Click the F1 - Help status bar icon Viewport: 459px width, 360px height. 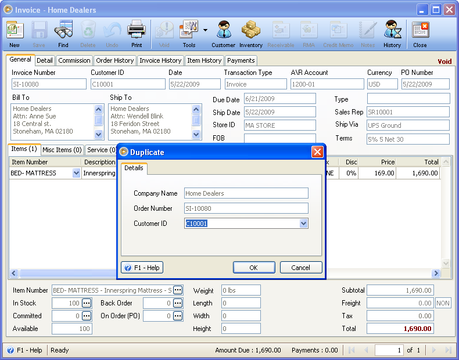click(x=10, y=350)
